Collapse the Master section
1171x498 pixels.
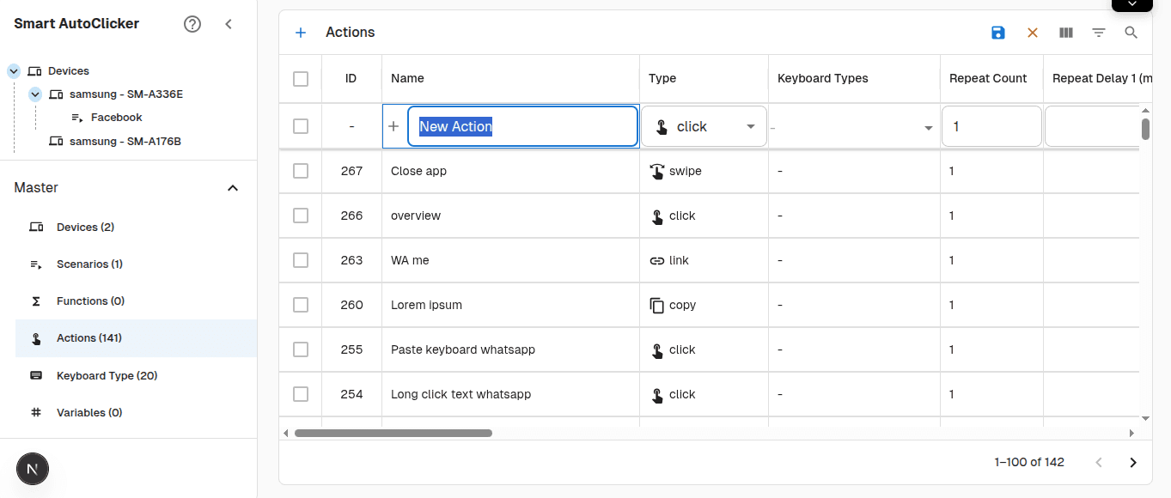[232, 187]
